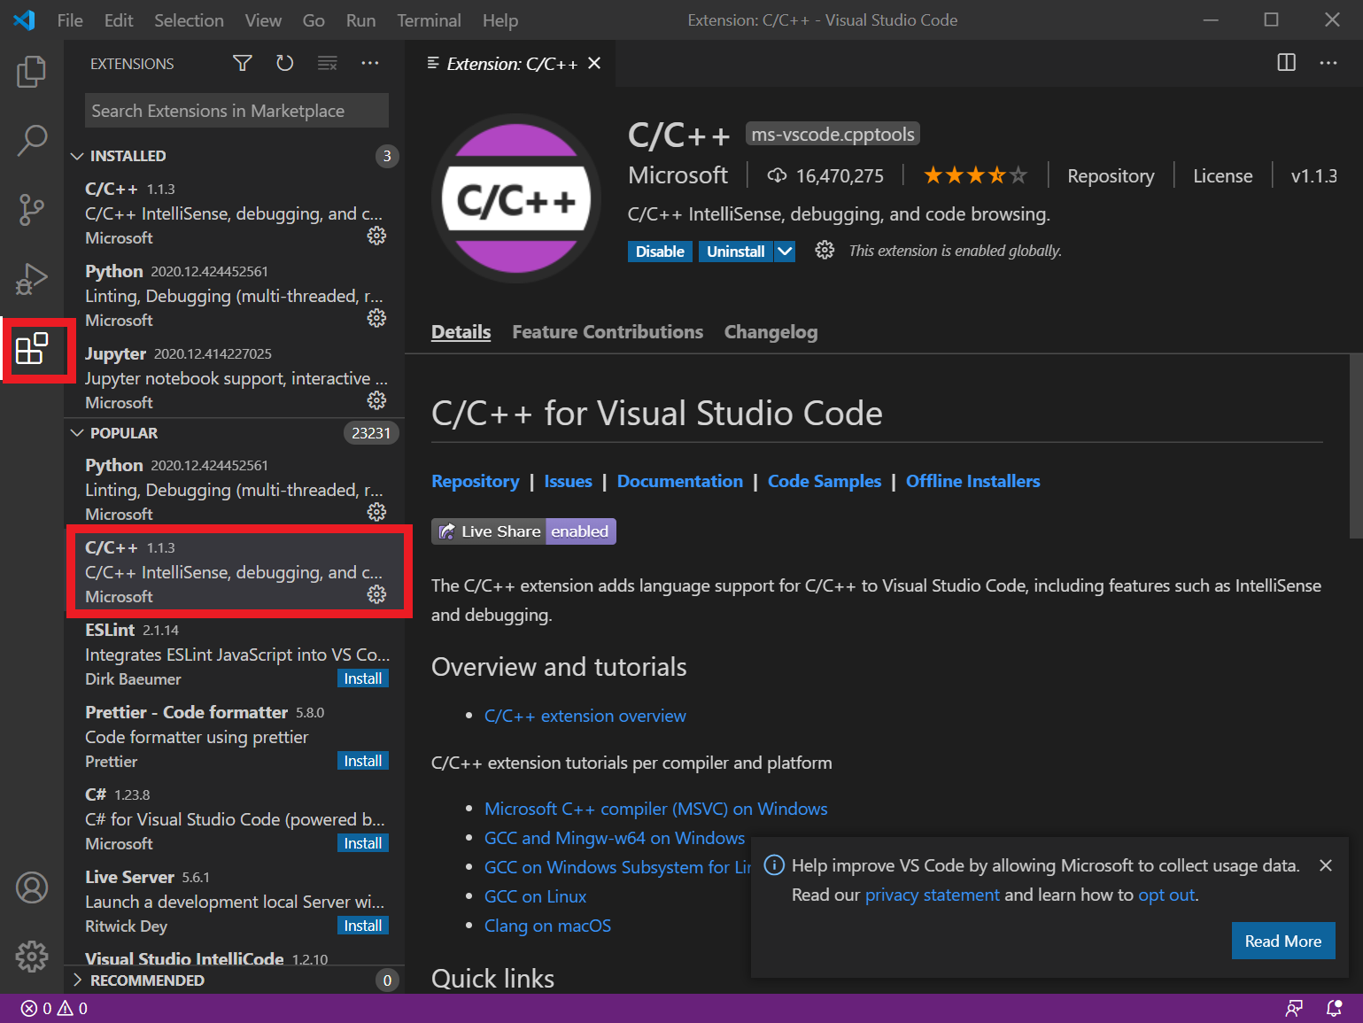Open the License link
This screenshot has height=1023, width=1363.
click(x=1222, y=175)
